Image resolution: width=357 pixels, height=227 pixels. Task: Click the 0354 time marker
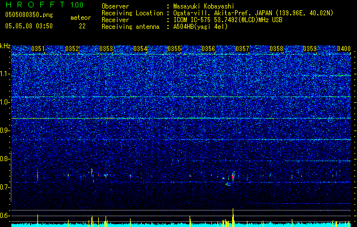(140, 49)
